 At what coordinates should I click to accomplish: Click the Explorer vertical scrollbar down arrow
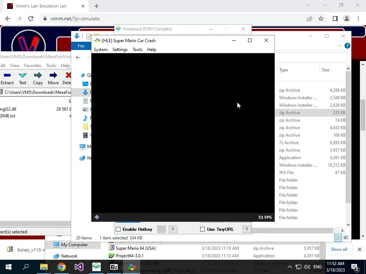(348, 225)
